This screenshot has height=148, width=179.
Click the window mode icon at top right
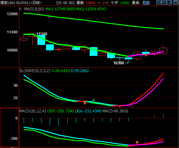pos(176,2)
